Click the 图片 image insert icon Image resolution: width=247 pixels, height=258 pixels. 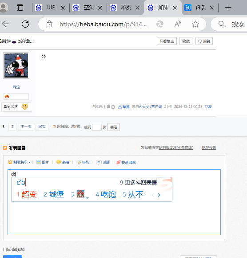(39, 162)
